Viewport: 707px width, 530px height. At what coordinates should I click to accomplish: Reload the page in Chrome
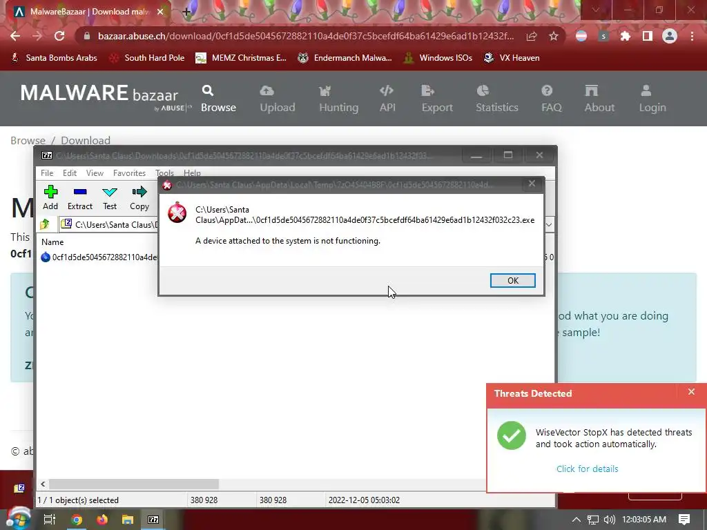pyautogui.click(x=59, y=36)
